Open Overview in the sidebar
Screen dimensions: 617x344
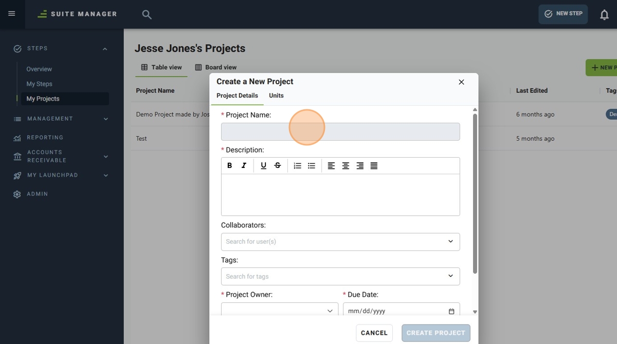39,69
